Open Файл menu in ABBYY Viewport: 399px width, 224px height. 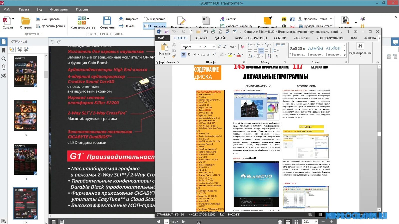tap(7, 9)
